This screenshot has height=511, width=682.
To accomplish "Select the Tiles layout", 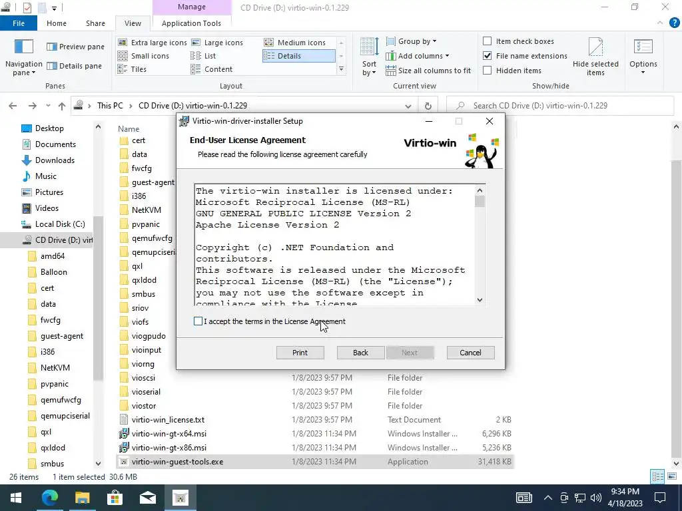I will (x=133, y=69).
